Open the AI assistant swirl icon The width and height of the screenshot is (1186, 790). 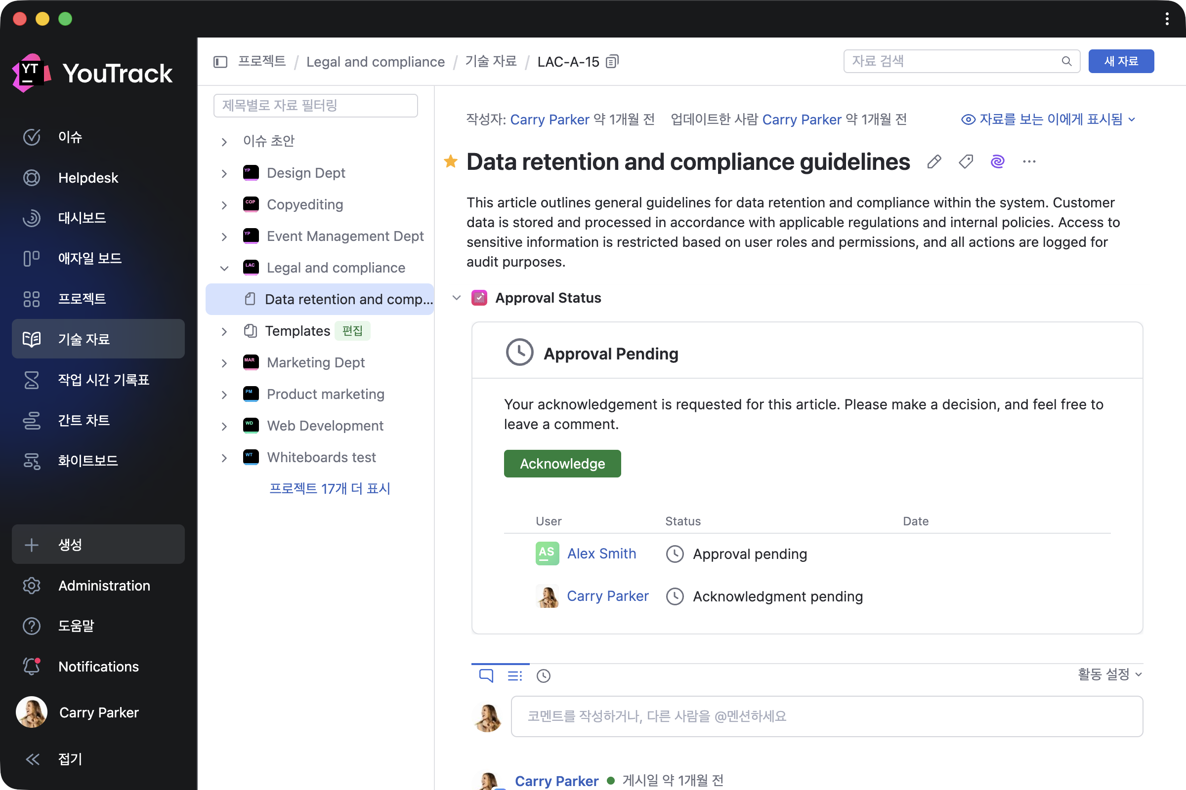(997, 162)
